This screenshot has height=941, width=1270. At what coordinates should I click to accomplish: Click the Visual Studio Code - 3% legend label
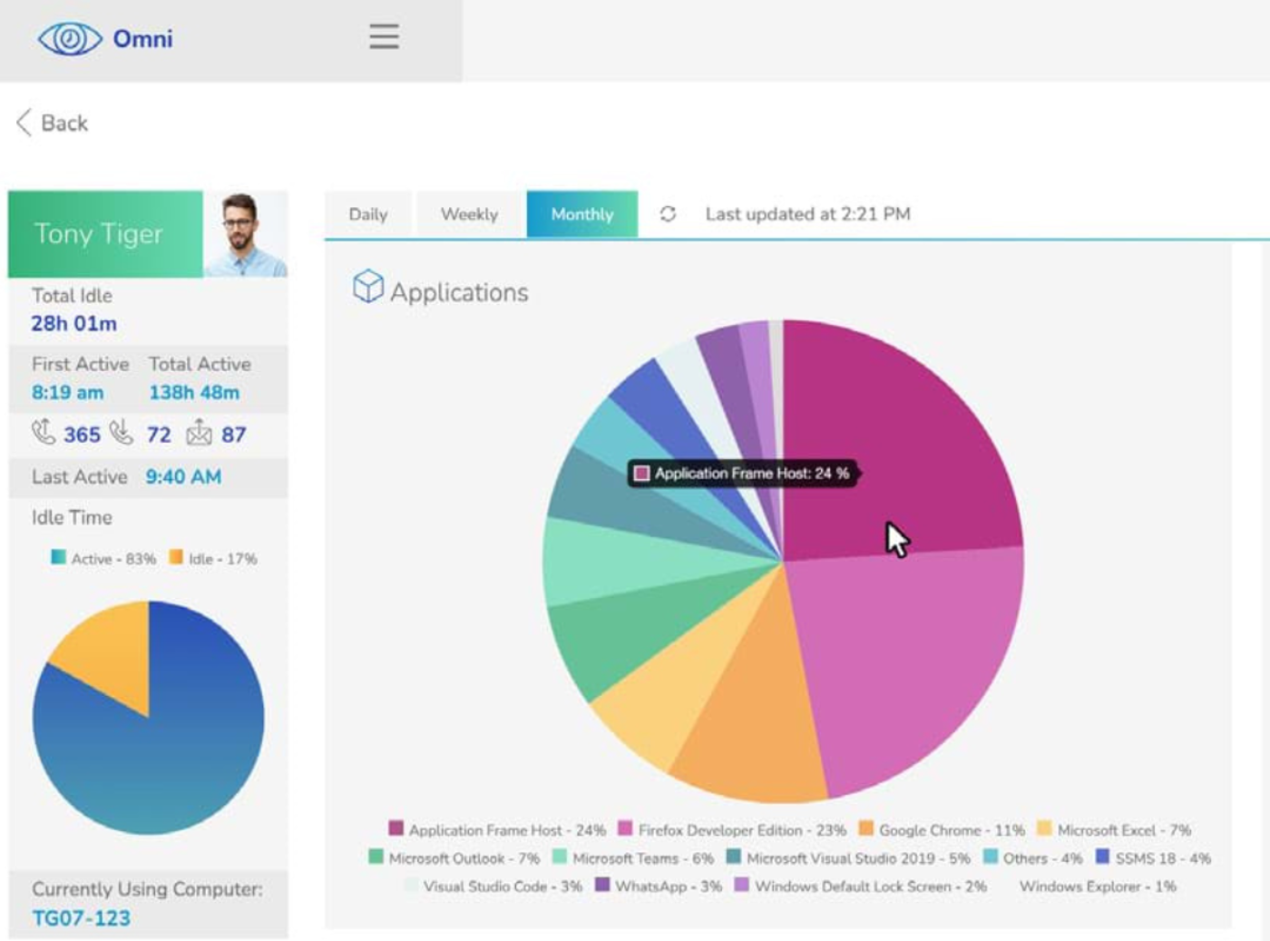click(x=503, y=886)
